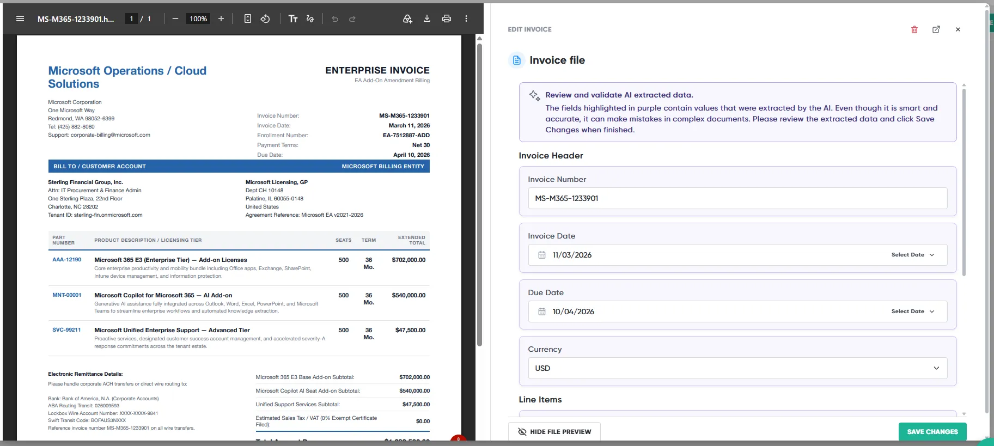Open calendar icon in Due Date field
The width and height of the screenshot is (994, 446).
(x=542, y=311)
